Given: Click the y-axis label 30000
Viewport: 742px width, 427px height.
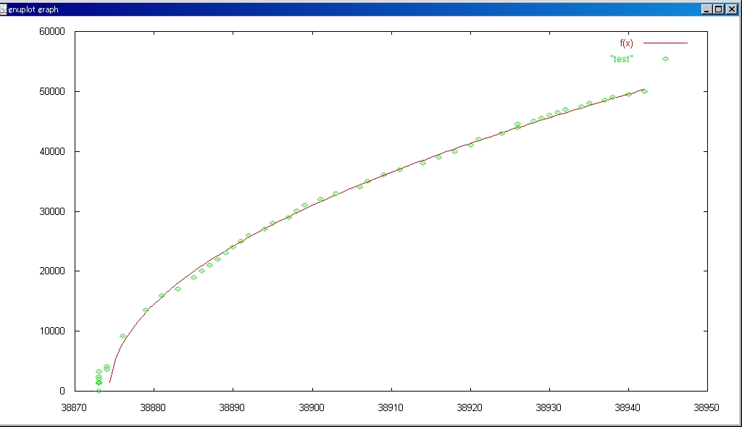Looking at the screenshot, I should point(52,212).
